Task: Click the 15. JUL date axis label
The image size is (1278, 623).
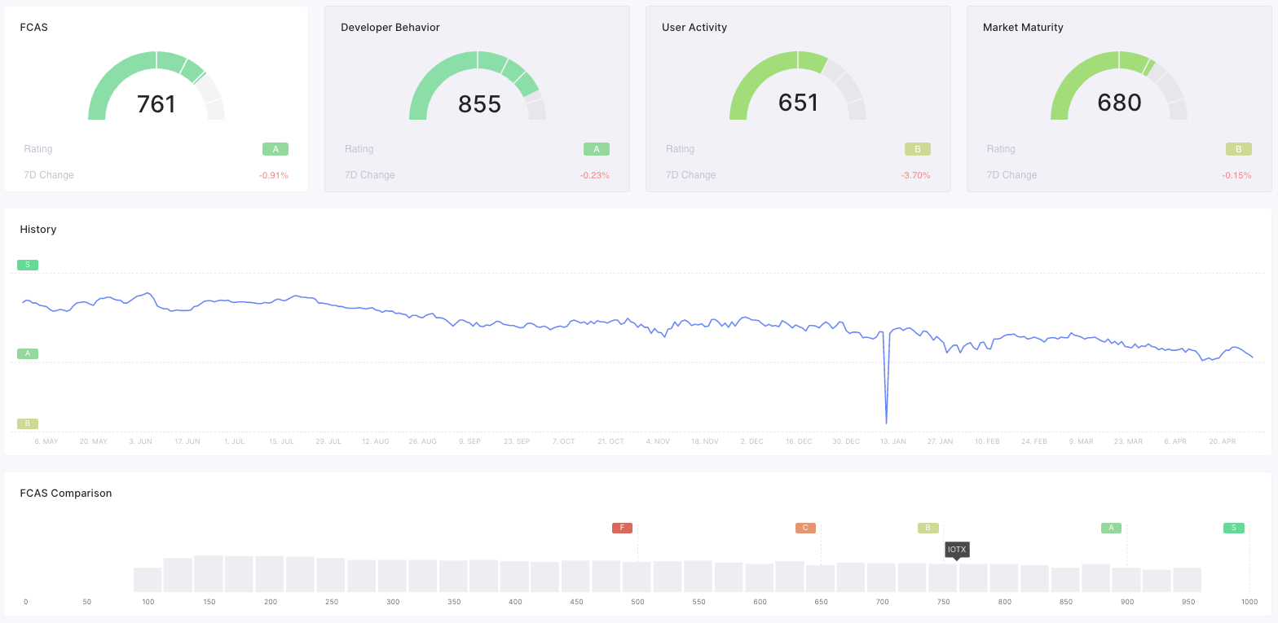Action: click(281, 441)
